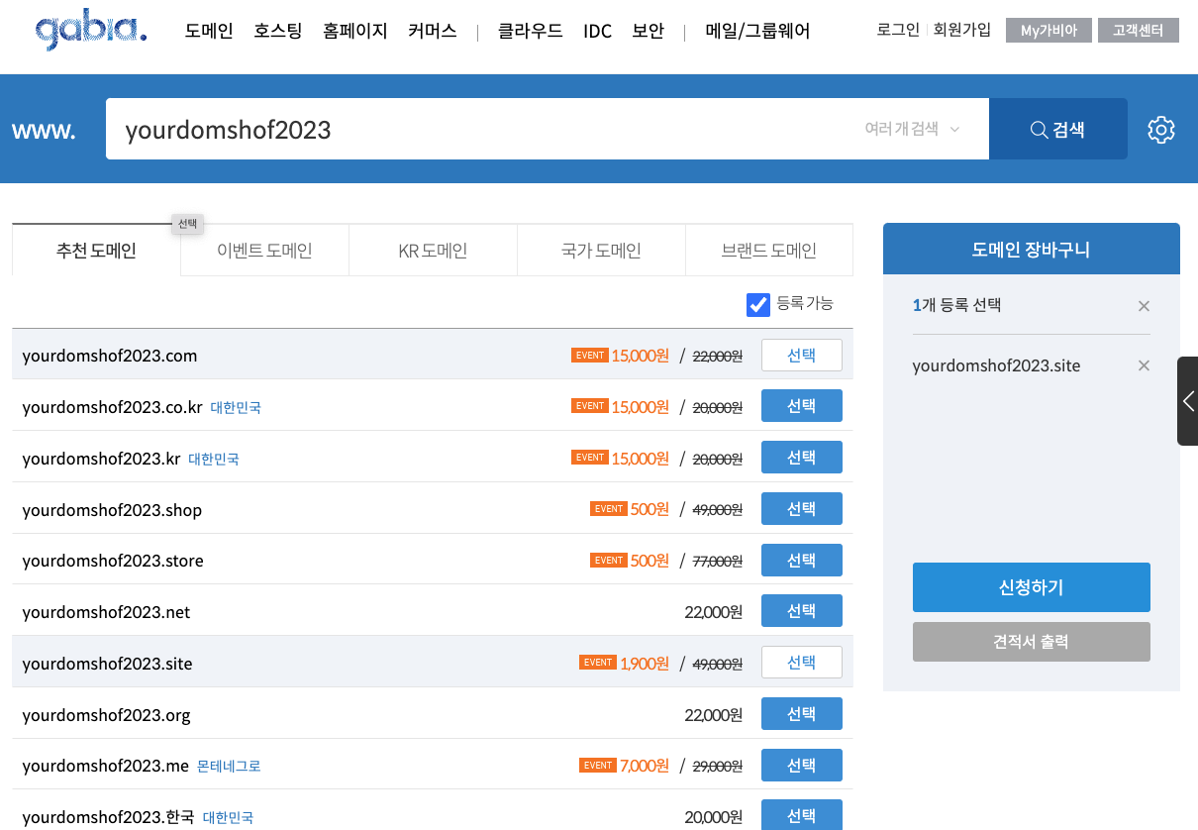
Task: Open the 보안 menu
Action: pyautogui.click(x=649, y=32)
